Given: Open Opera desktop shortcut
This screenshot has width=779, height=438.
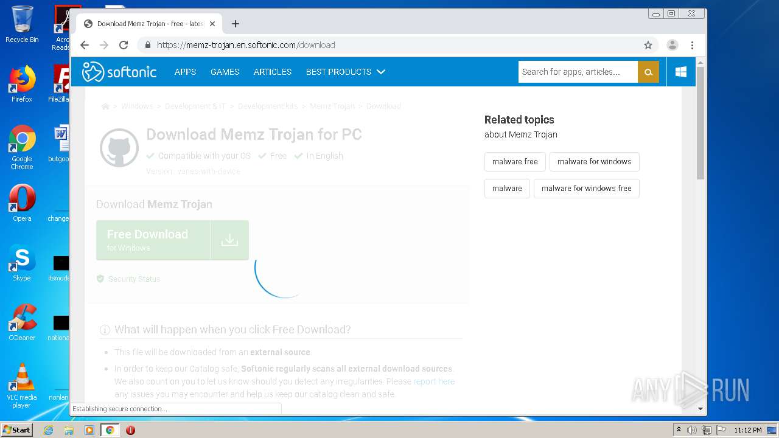Looking at the screenshot, I should point(22,203).
